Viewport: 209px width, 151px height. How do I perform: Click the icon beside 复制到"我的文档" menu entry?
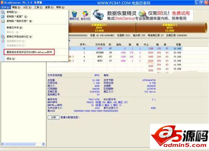3,21
